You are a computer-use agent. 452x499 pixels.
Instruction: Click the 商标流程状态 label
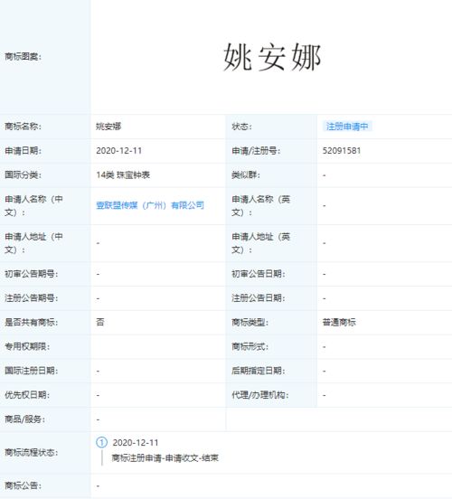(32, 452)
